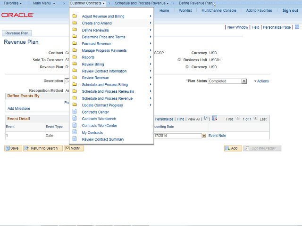Open the Worklist link
This screenshot has width=302, height=226.
(185, 10)
